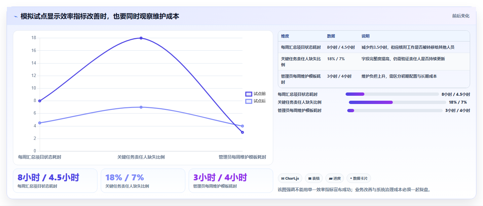Image resolution: width=483 pixels, height=206 pixels.
Task: Click the x-axis label 管理员每周维护模板耗时
Action: 242,157
